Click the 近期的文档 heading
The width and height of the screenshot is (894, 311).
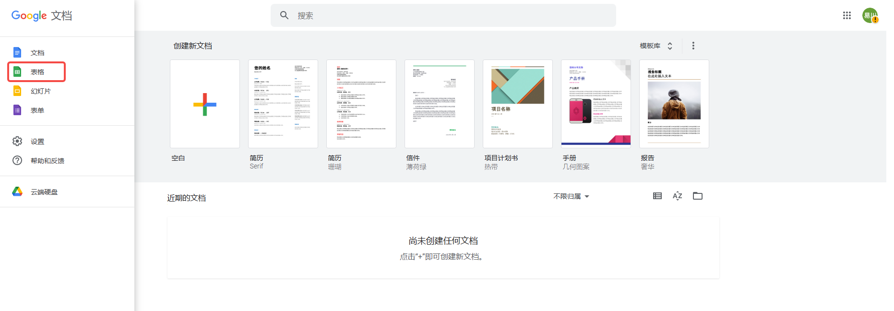(187, 198)
